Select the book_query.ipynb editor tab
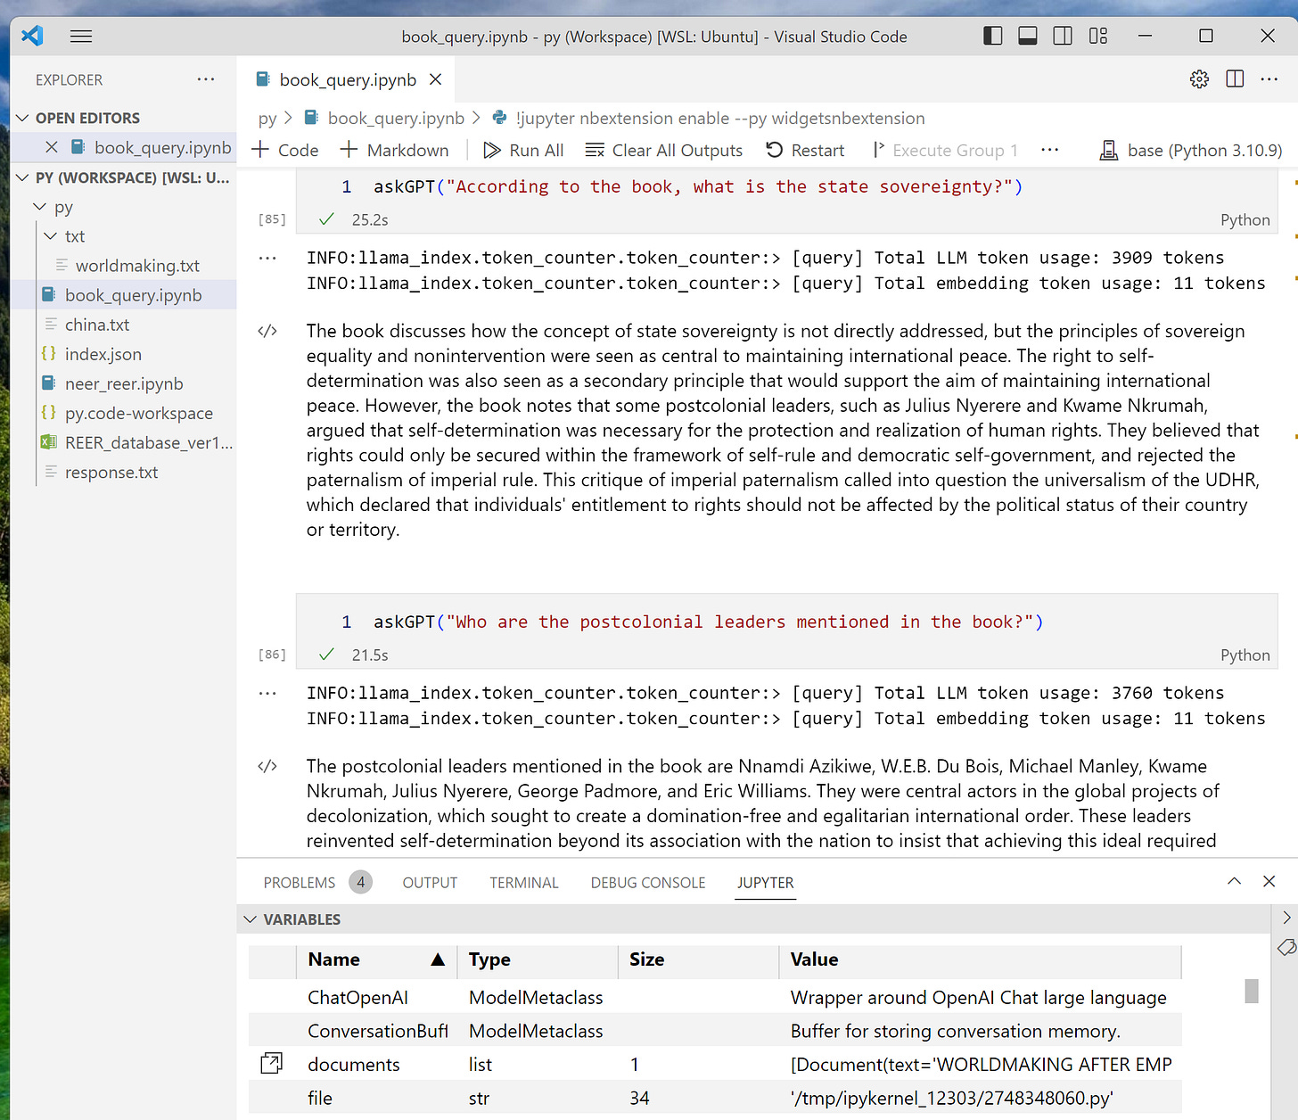 [x=347, y=79]
